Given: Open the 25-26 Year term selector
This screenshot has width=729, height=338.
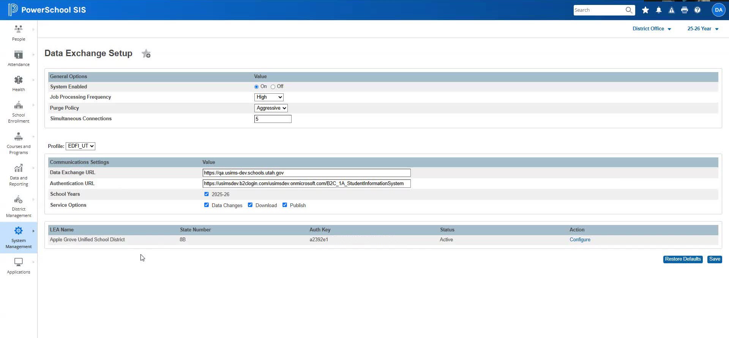Looking at the screenshot, I should (x=703, y=29).
